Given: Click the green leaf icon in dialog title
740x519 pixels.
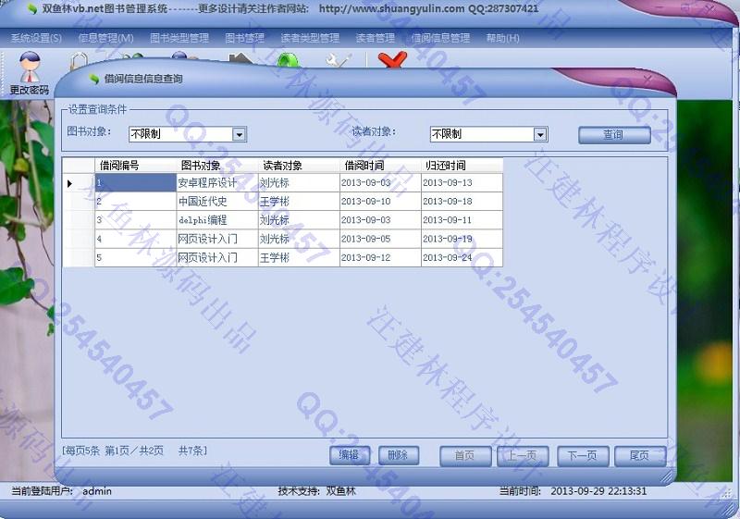Looking at the screenshot, I should click(93, 80).
